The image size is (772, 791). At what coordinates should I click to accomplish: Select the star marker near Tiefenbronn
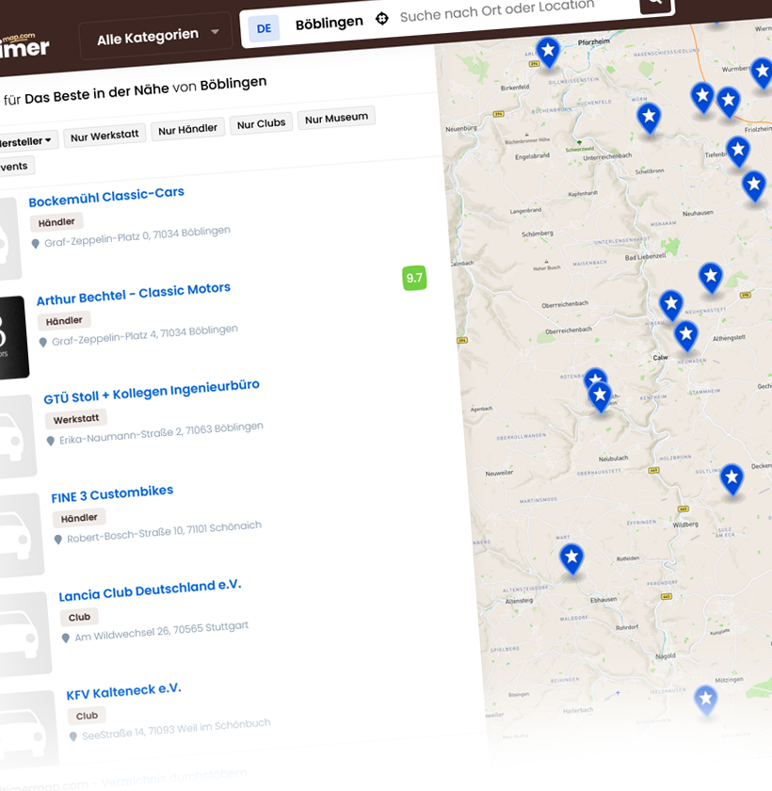(x=738, y=152)
